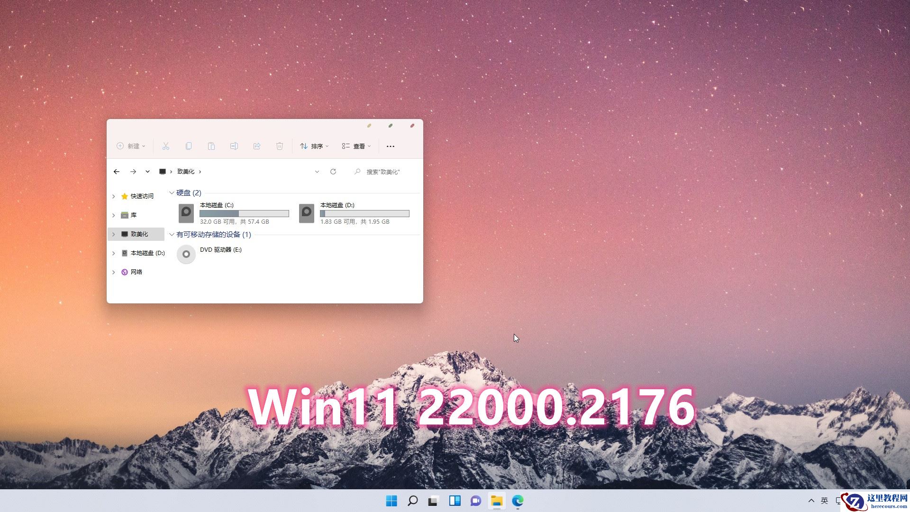This screenshot has width=910, height=512.
Task: Click the Rename icon in the toolbar
Action: 234,146
